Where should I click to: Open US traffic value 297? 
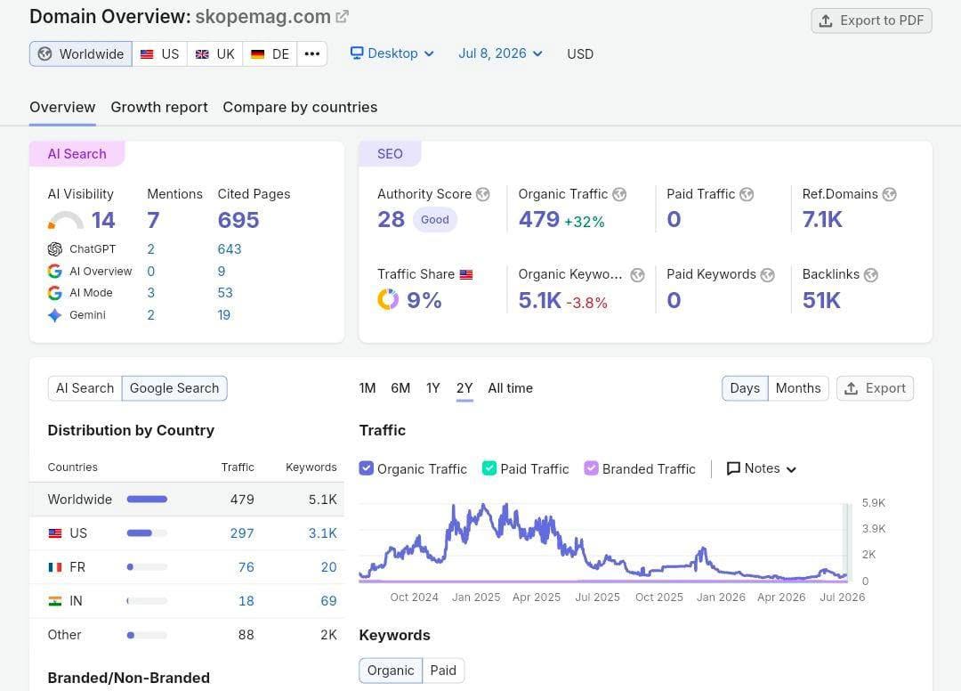pos(242,533)
